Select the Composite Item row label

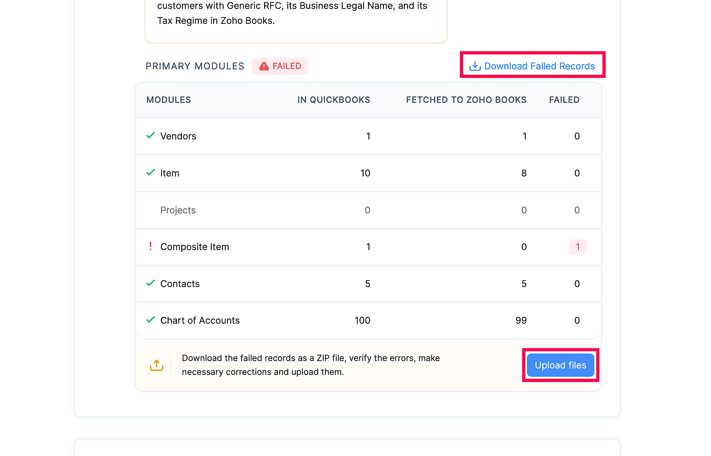pyautogui.click(x=195, y=247)
